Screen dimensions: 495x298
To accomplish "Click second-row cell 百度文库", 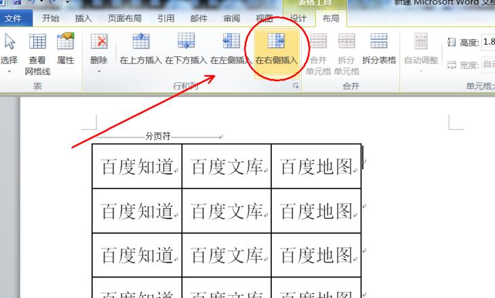I will point(226,211).
